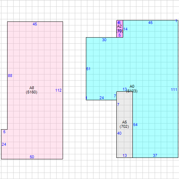Click the 37 dimension at A0's bottom edge

tap(155, 155)
